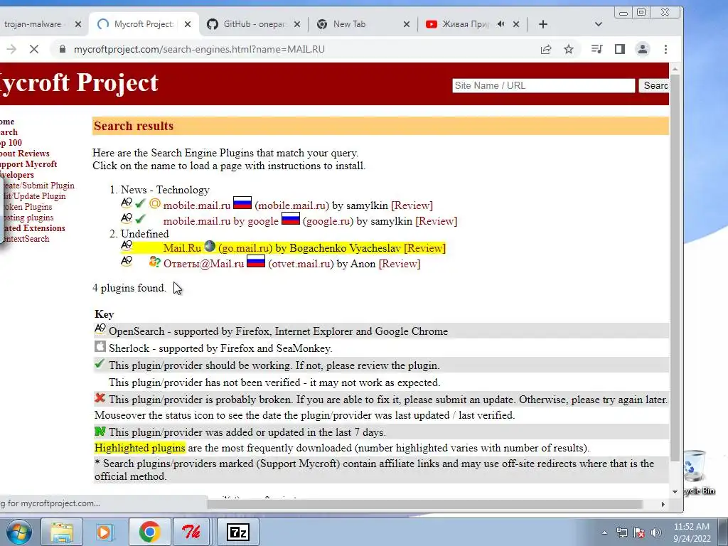Close the GitHub tab
Screen dimensions: 728x546
tap(297, 24)
